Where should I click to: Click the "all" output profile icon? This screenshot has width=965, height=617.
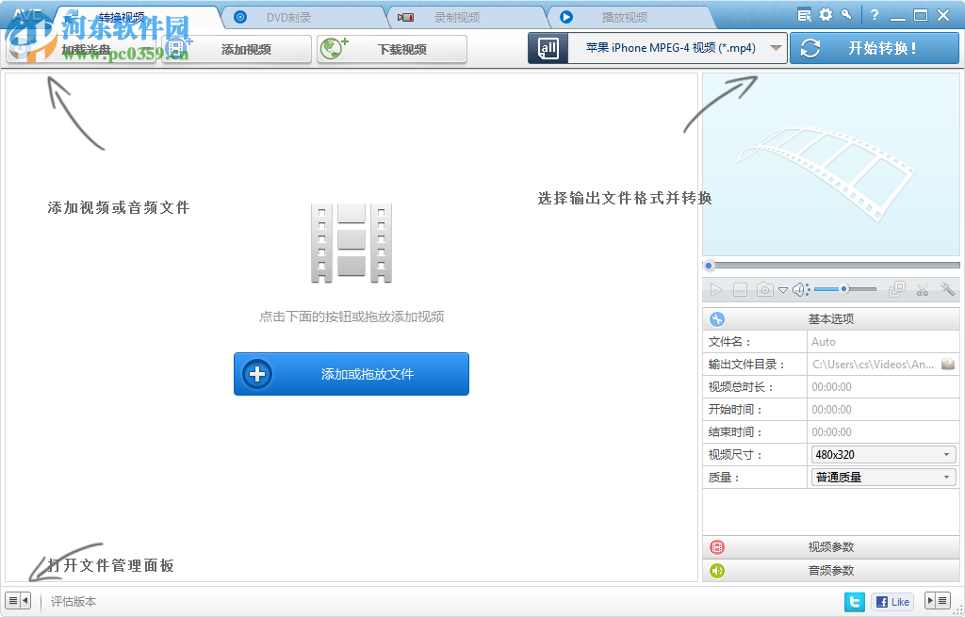(x=548, y=47)
